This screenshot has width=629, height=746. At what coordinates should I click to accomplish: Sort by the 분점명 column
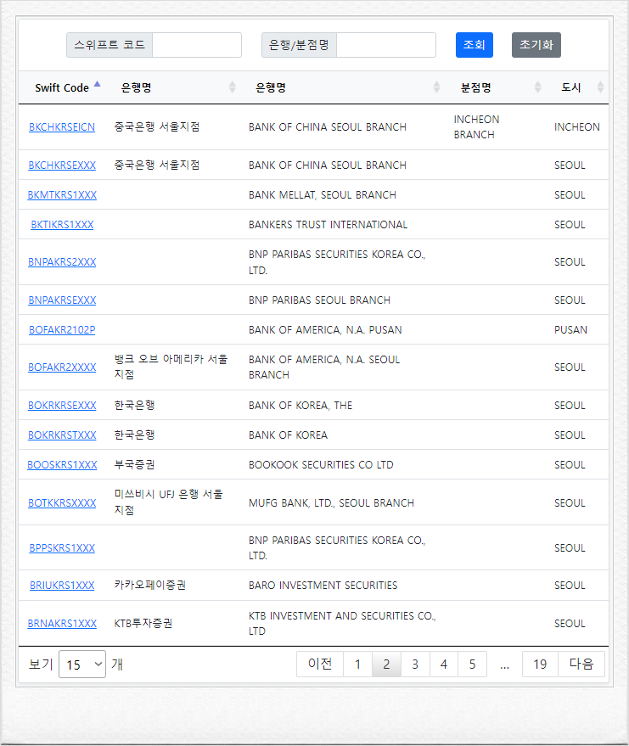(x=537, y=87)
